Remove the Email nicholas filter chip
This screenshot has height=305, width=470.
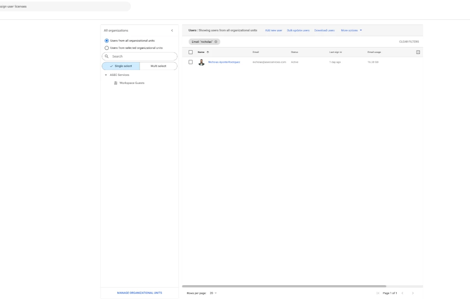point(216,42)
